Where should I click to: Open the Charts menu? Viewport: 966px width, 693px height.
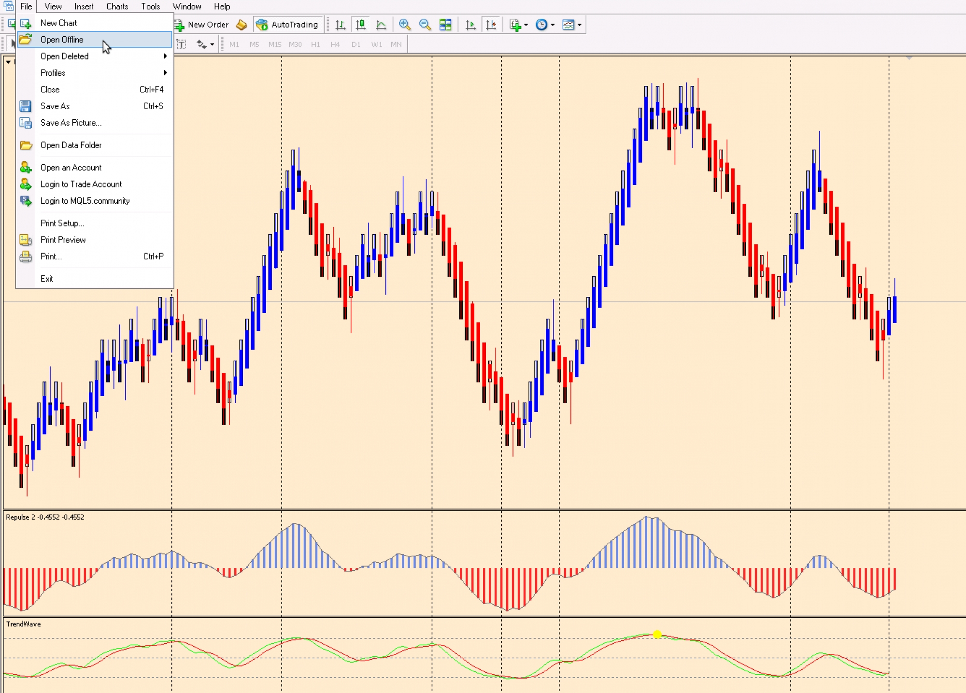[117, 6]
